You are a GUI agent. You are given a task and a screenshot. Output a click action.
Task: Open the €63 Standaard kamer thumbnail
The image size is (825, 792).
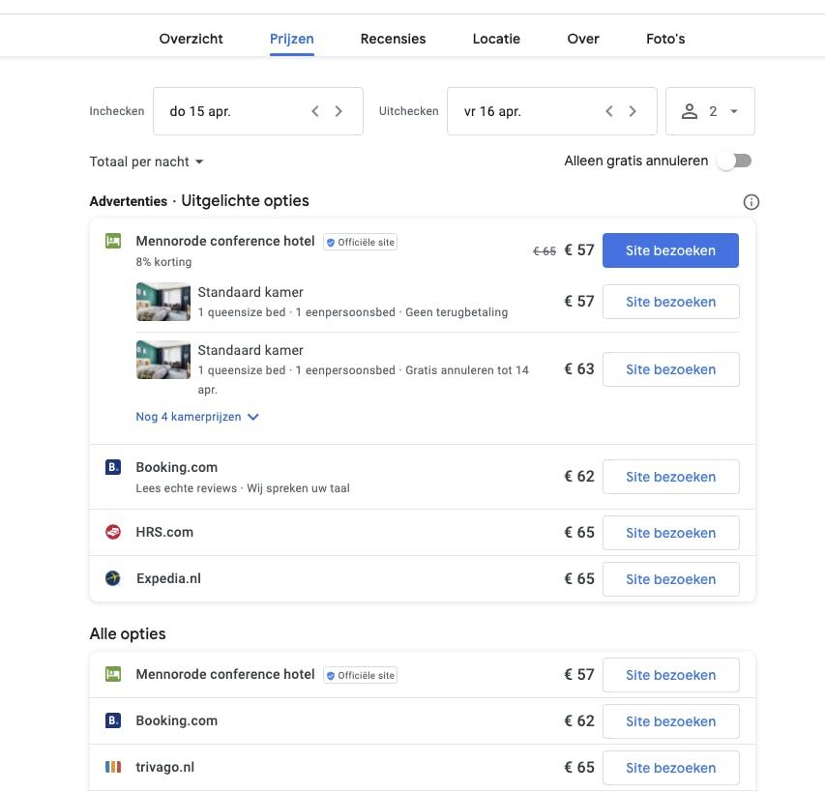[x=163, y=360]
